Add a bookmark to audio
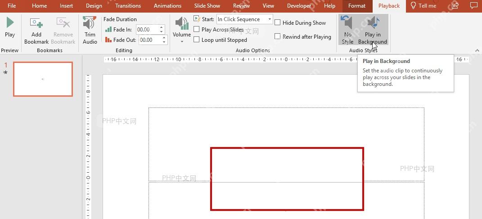Image resolution: width=482 pixels, height=219 pixels. pos(36,31)
